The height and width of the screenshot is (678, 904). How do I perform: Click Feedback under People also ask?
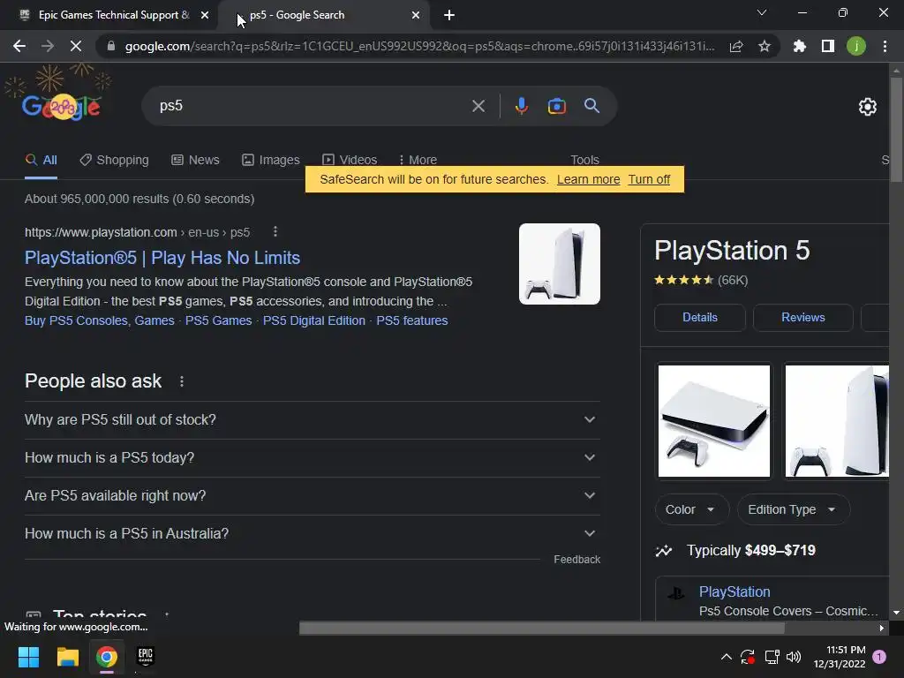(x=576, y=559)
